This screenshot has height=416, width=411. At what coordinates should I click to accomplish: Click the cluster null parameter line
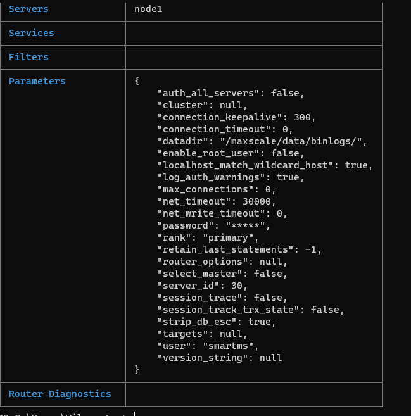tap(202, 105)
